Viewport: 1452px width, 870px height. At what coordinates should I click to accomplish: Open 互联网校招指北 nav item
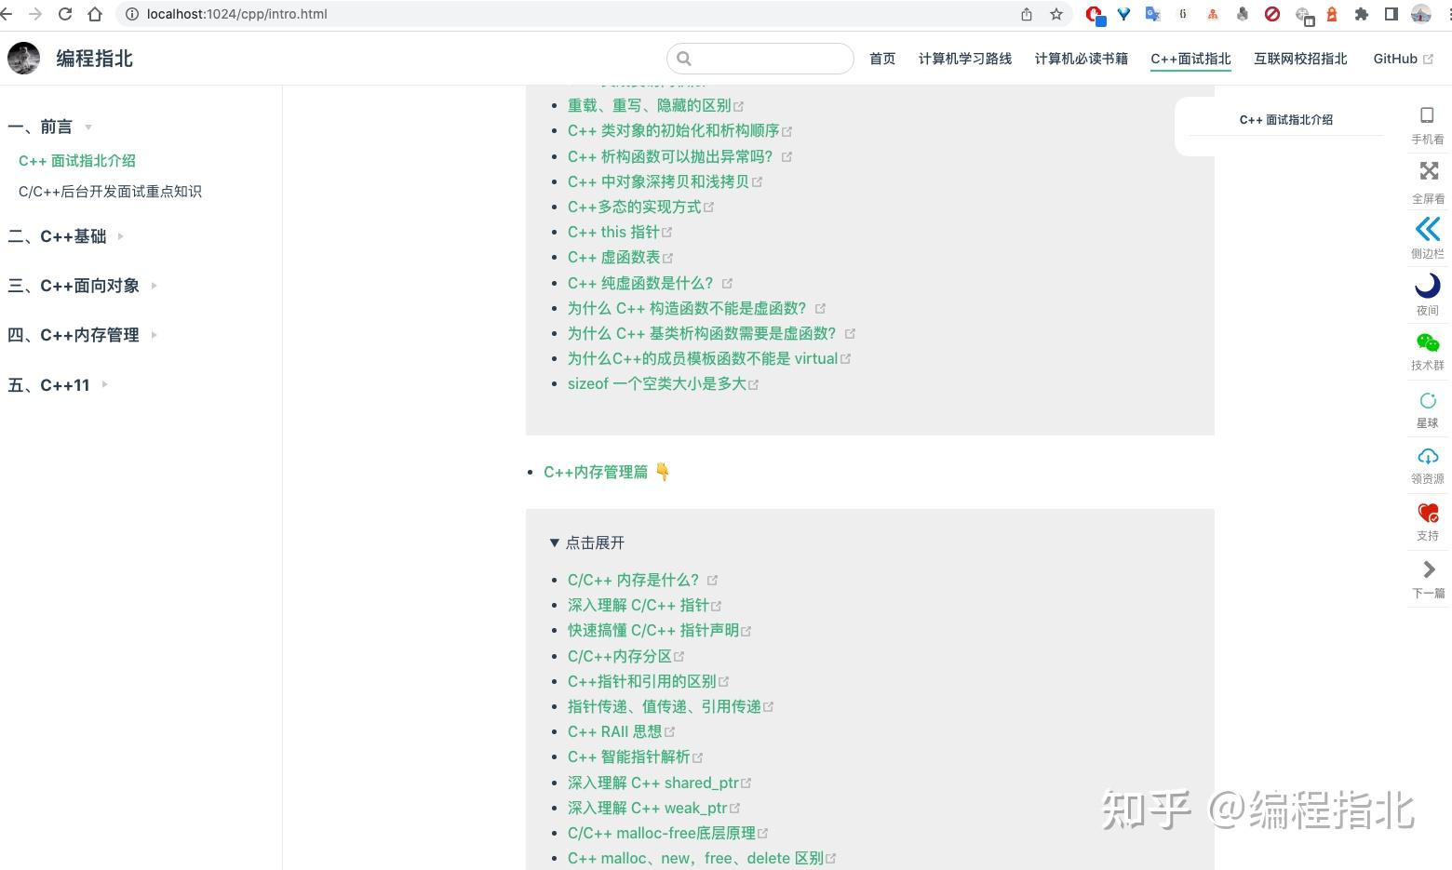1300,59
